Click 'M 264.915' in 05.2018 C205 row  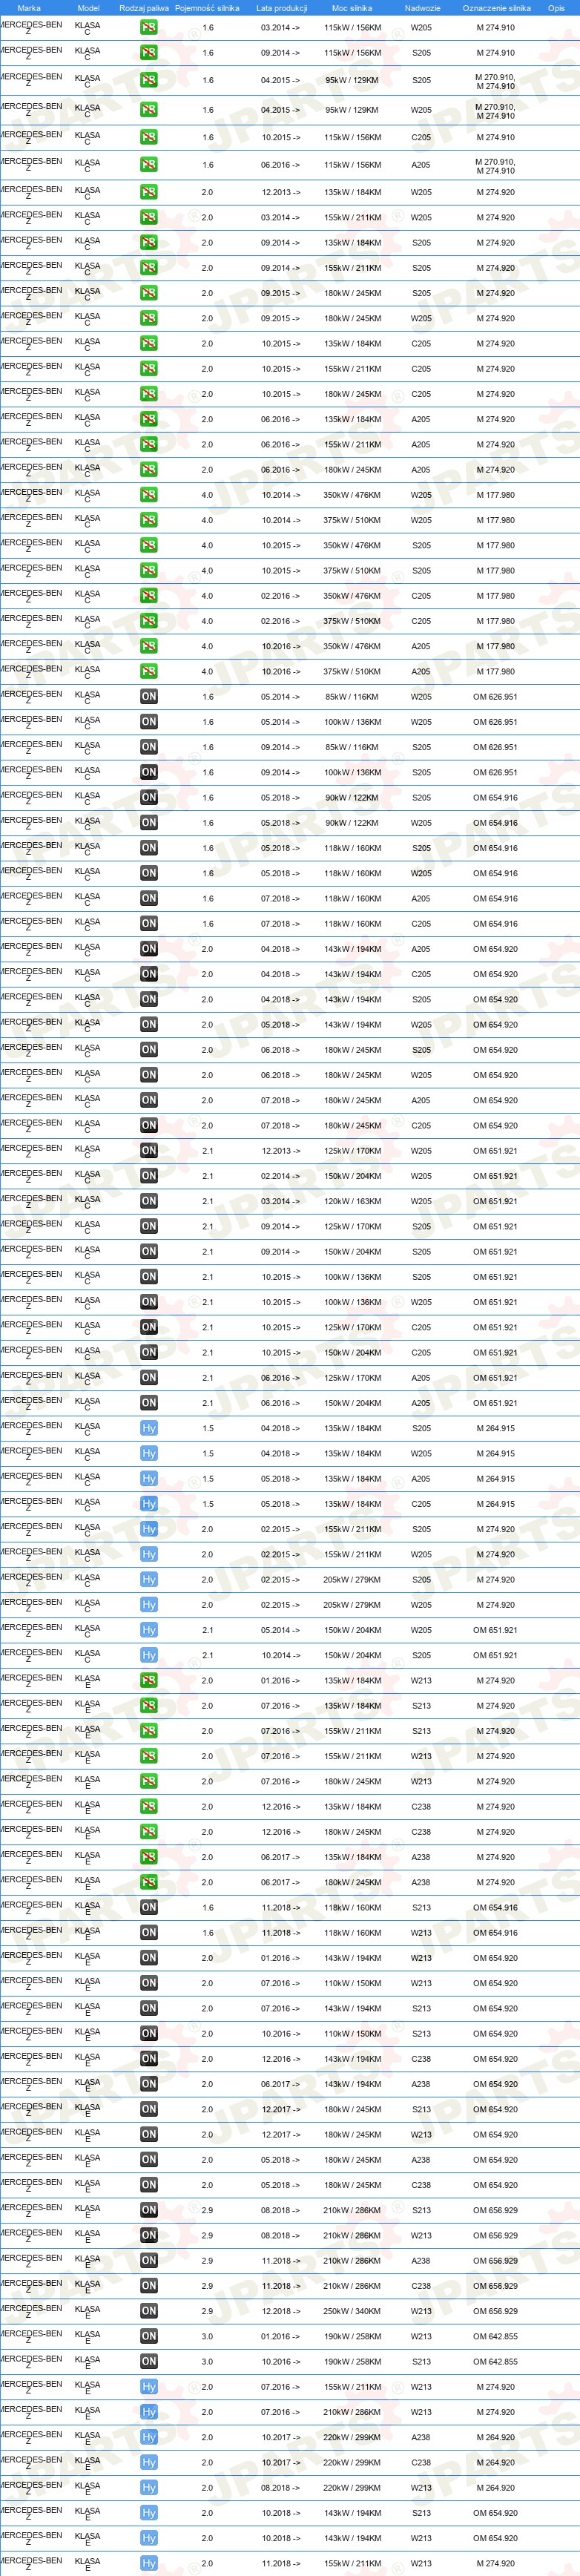[495, 1504]
